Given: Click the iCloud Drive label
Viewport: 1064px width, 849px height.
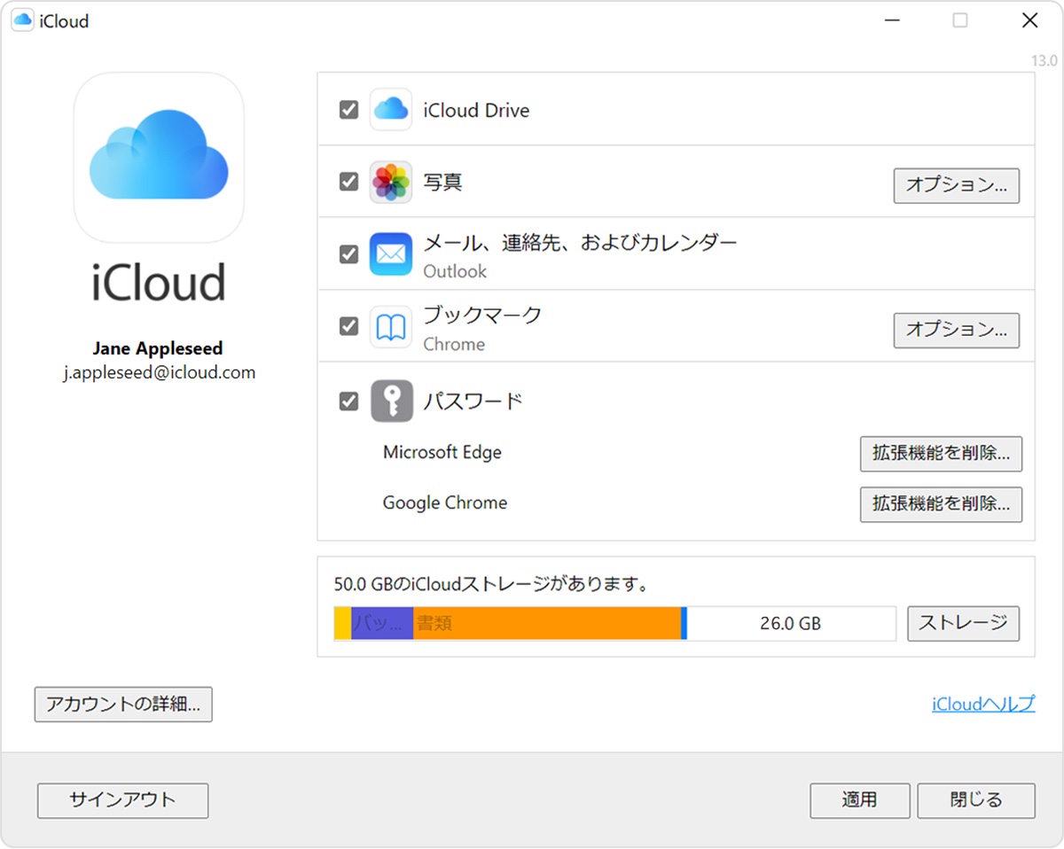Looking at the screenshot, I should coord(476,111).
